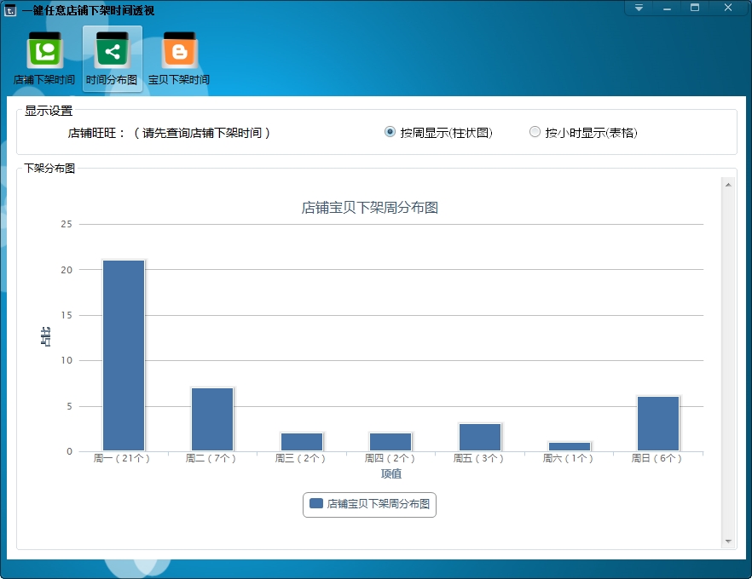
Task: Click chart title 店铺宝贝下架周分布图
Action: [370, 208]
